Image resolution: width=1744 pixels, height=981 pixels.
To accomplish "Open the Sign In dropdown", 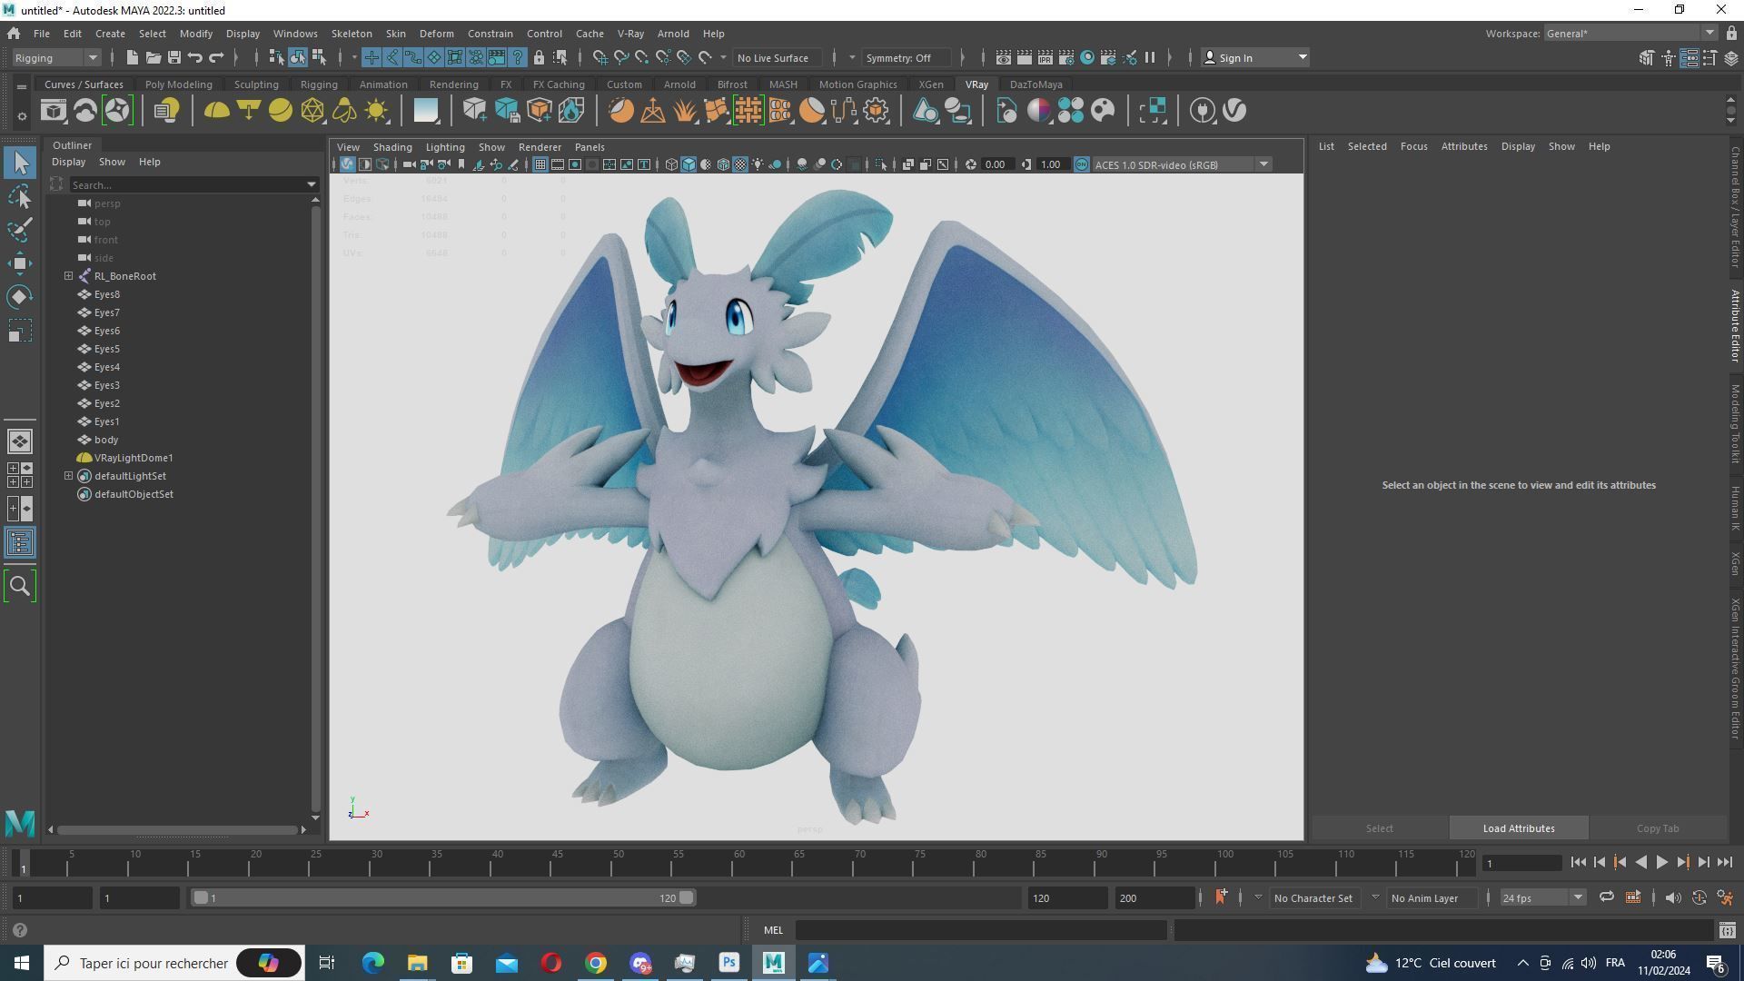I will point(1255,58).
